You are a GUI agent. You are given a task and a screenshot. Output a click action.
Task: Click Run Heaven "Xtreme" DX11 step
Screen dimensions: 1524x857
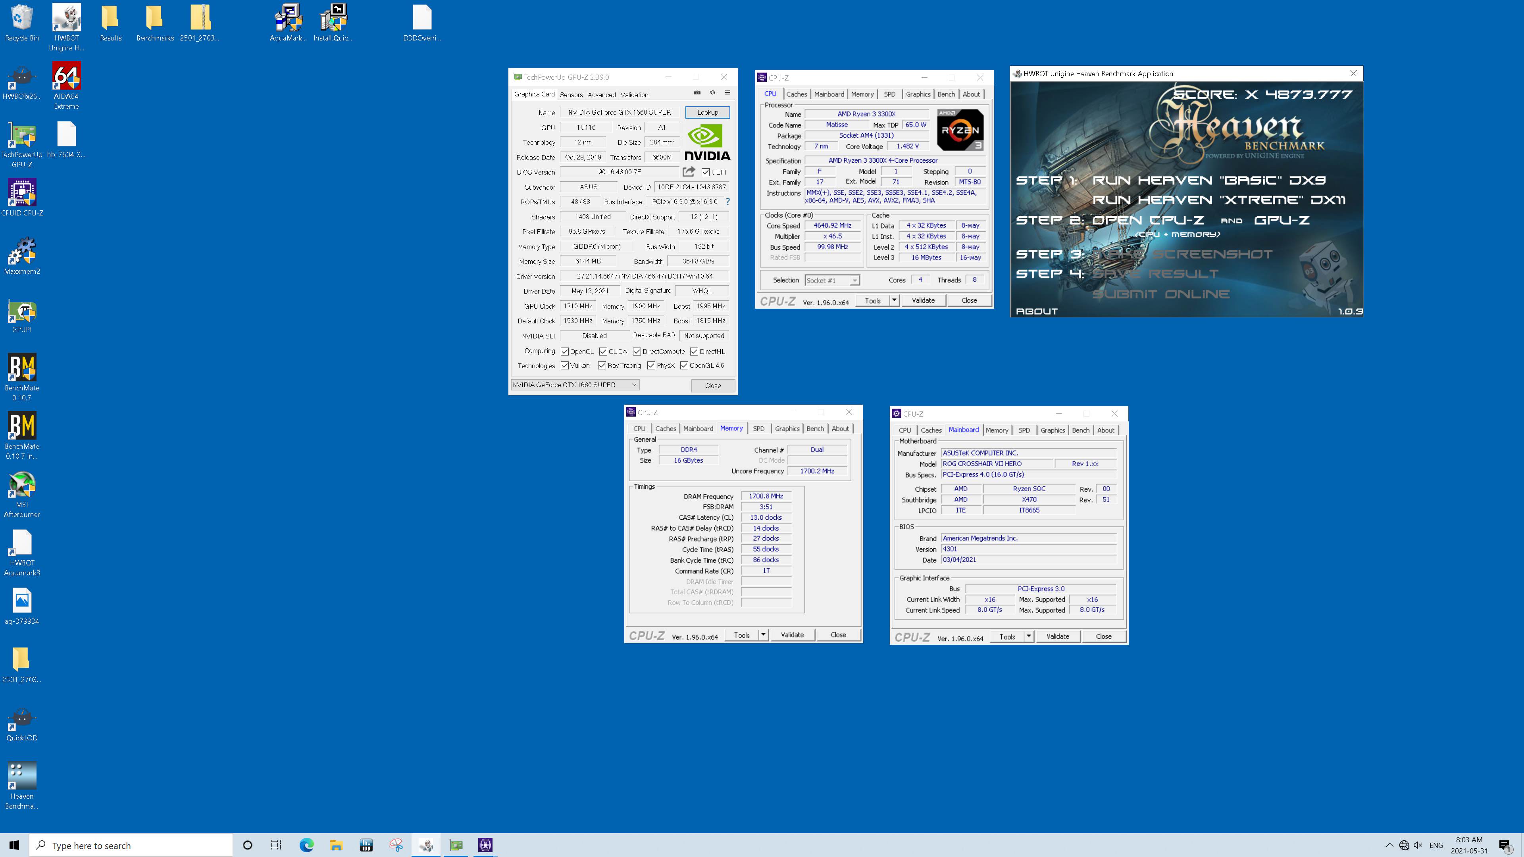(x=1219, y=200)
